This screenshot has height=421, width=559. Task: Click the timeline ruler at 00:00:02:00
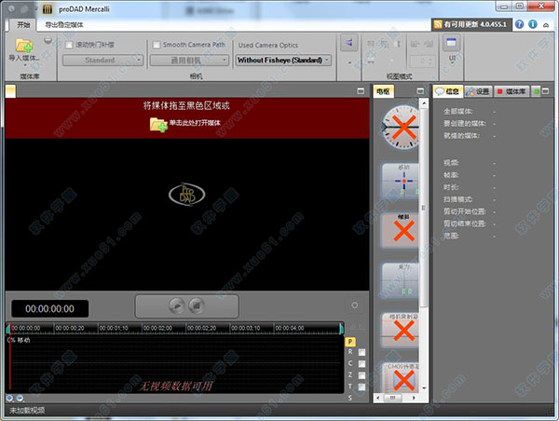click(157, 328)
